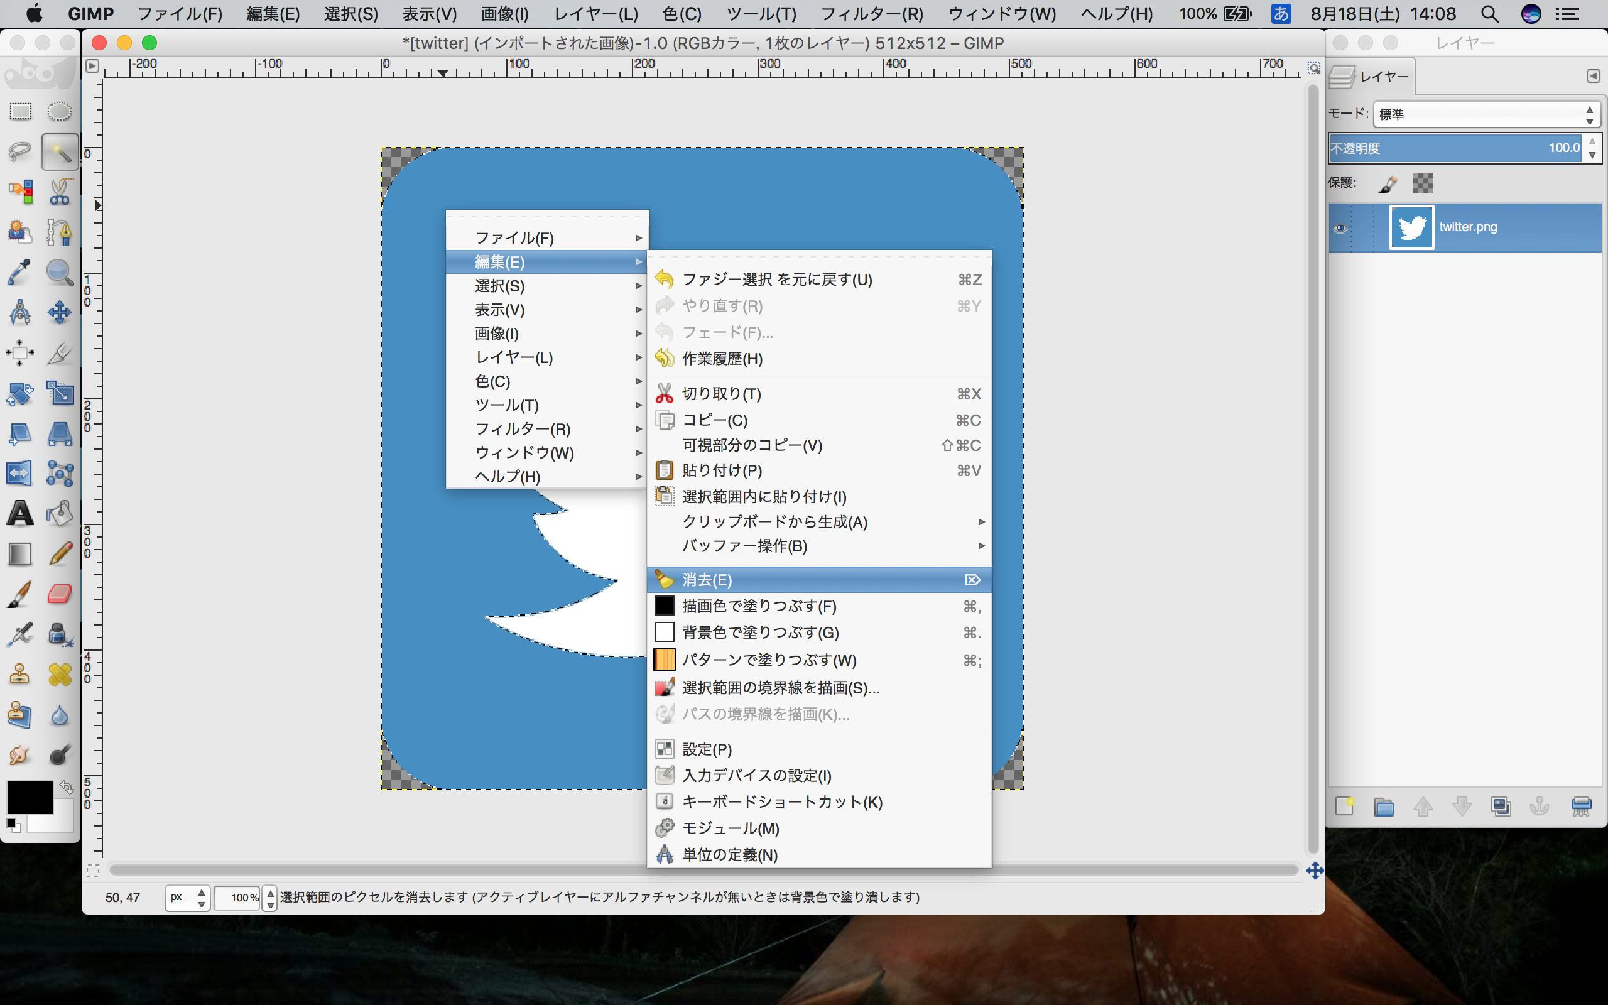Create a new layer group folder
1608x1005 pixels.
coord(1384,807)
